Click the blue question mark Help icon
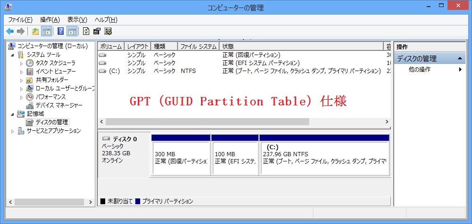The image size is (472, 224). point(60,31)
